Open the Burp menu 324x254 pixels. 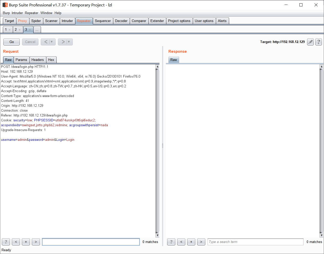pos(6,13)
